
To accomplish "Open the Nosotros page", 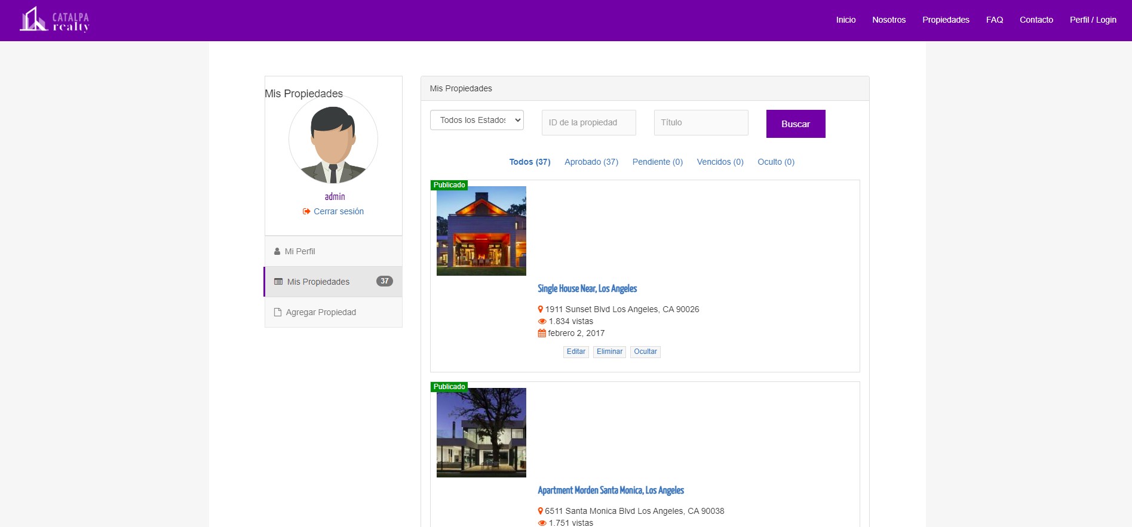I will coord(889,20).
